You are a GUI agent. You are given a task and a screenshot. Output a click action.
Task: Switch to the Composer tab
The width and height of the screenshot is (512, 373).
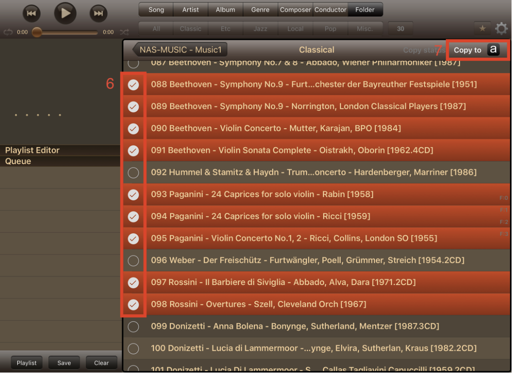[x=295, y=10]
